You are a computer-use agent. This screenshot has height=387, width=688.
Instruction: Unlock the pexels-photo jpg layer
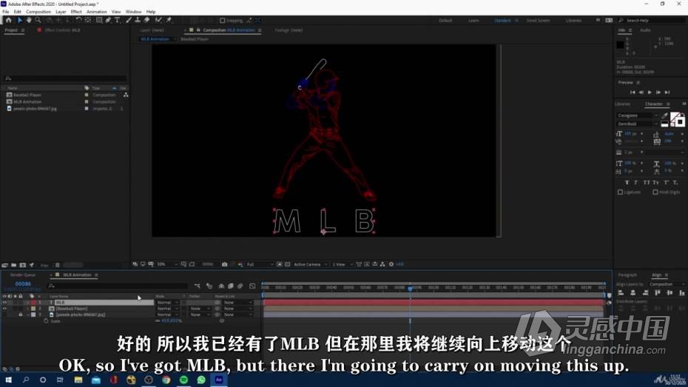tap(20, 314)
